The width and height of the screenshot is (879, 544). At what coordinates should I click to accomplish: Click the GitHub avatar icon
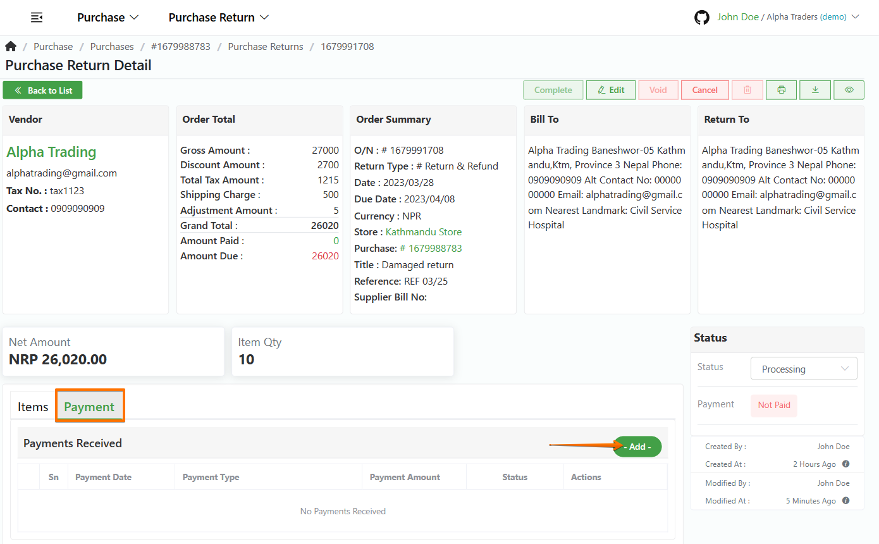(702, 18)
